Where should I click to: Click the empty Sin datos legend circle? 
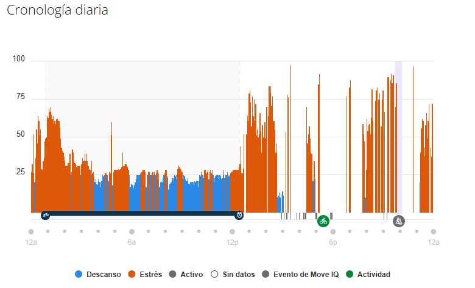tap(214, 275)
